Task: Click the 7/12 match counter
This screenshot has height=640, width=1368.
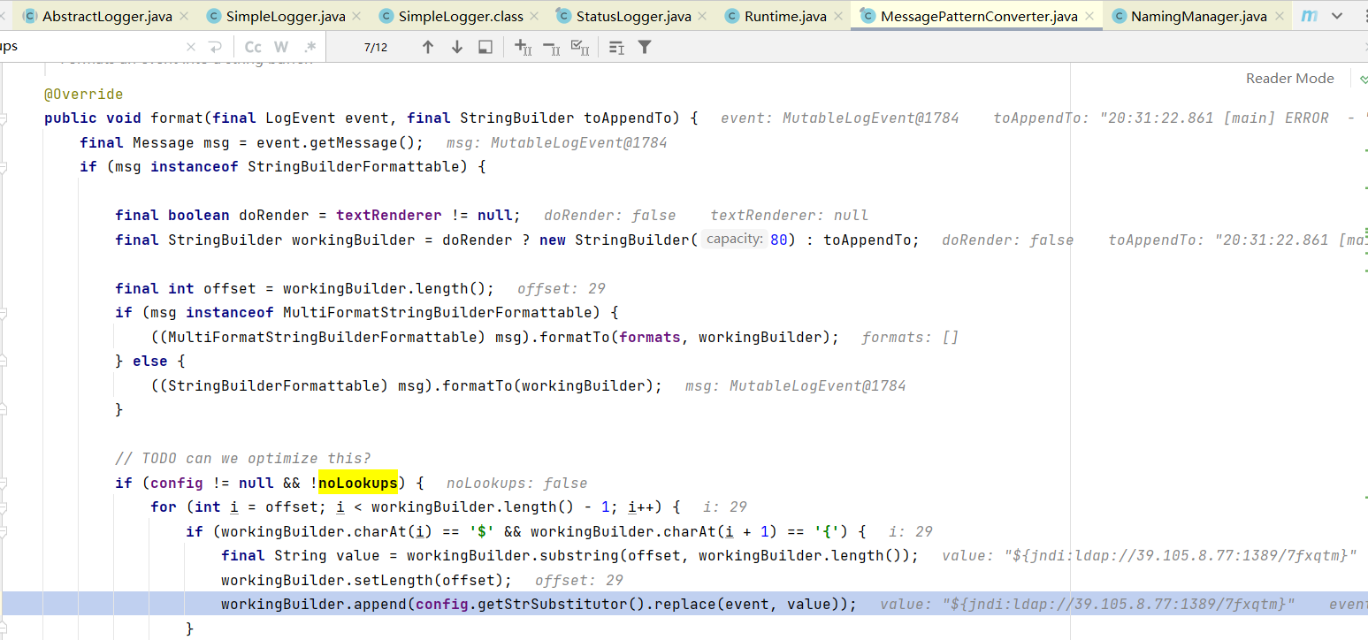Action: coord(376,48)
